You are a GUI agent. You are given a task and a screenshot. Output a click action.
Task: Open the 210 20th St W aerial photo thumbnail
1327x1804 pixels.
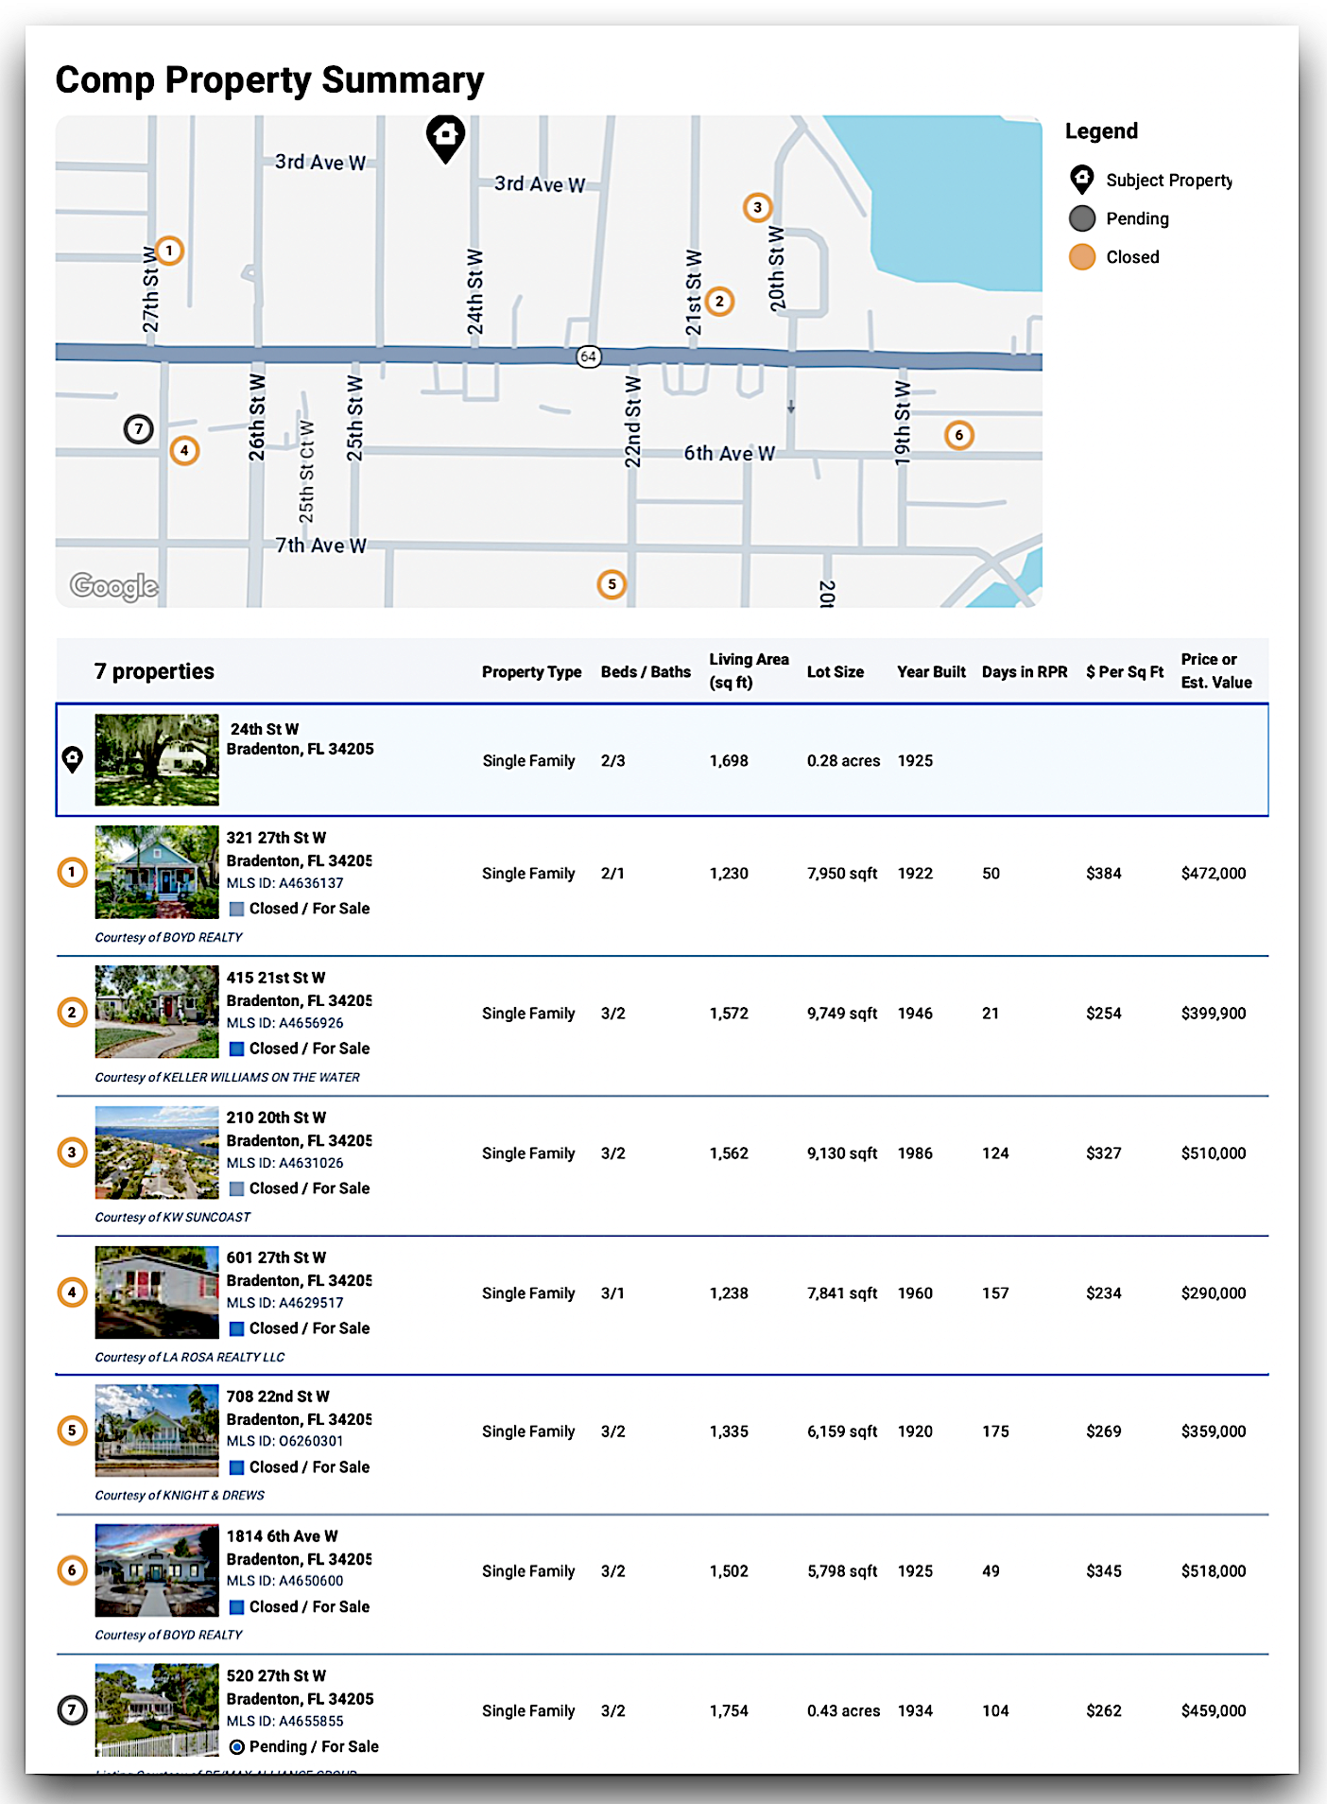(x=157, y=1153)
